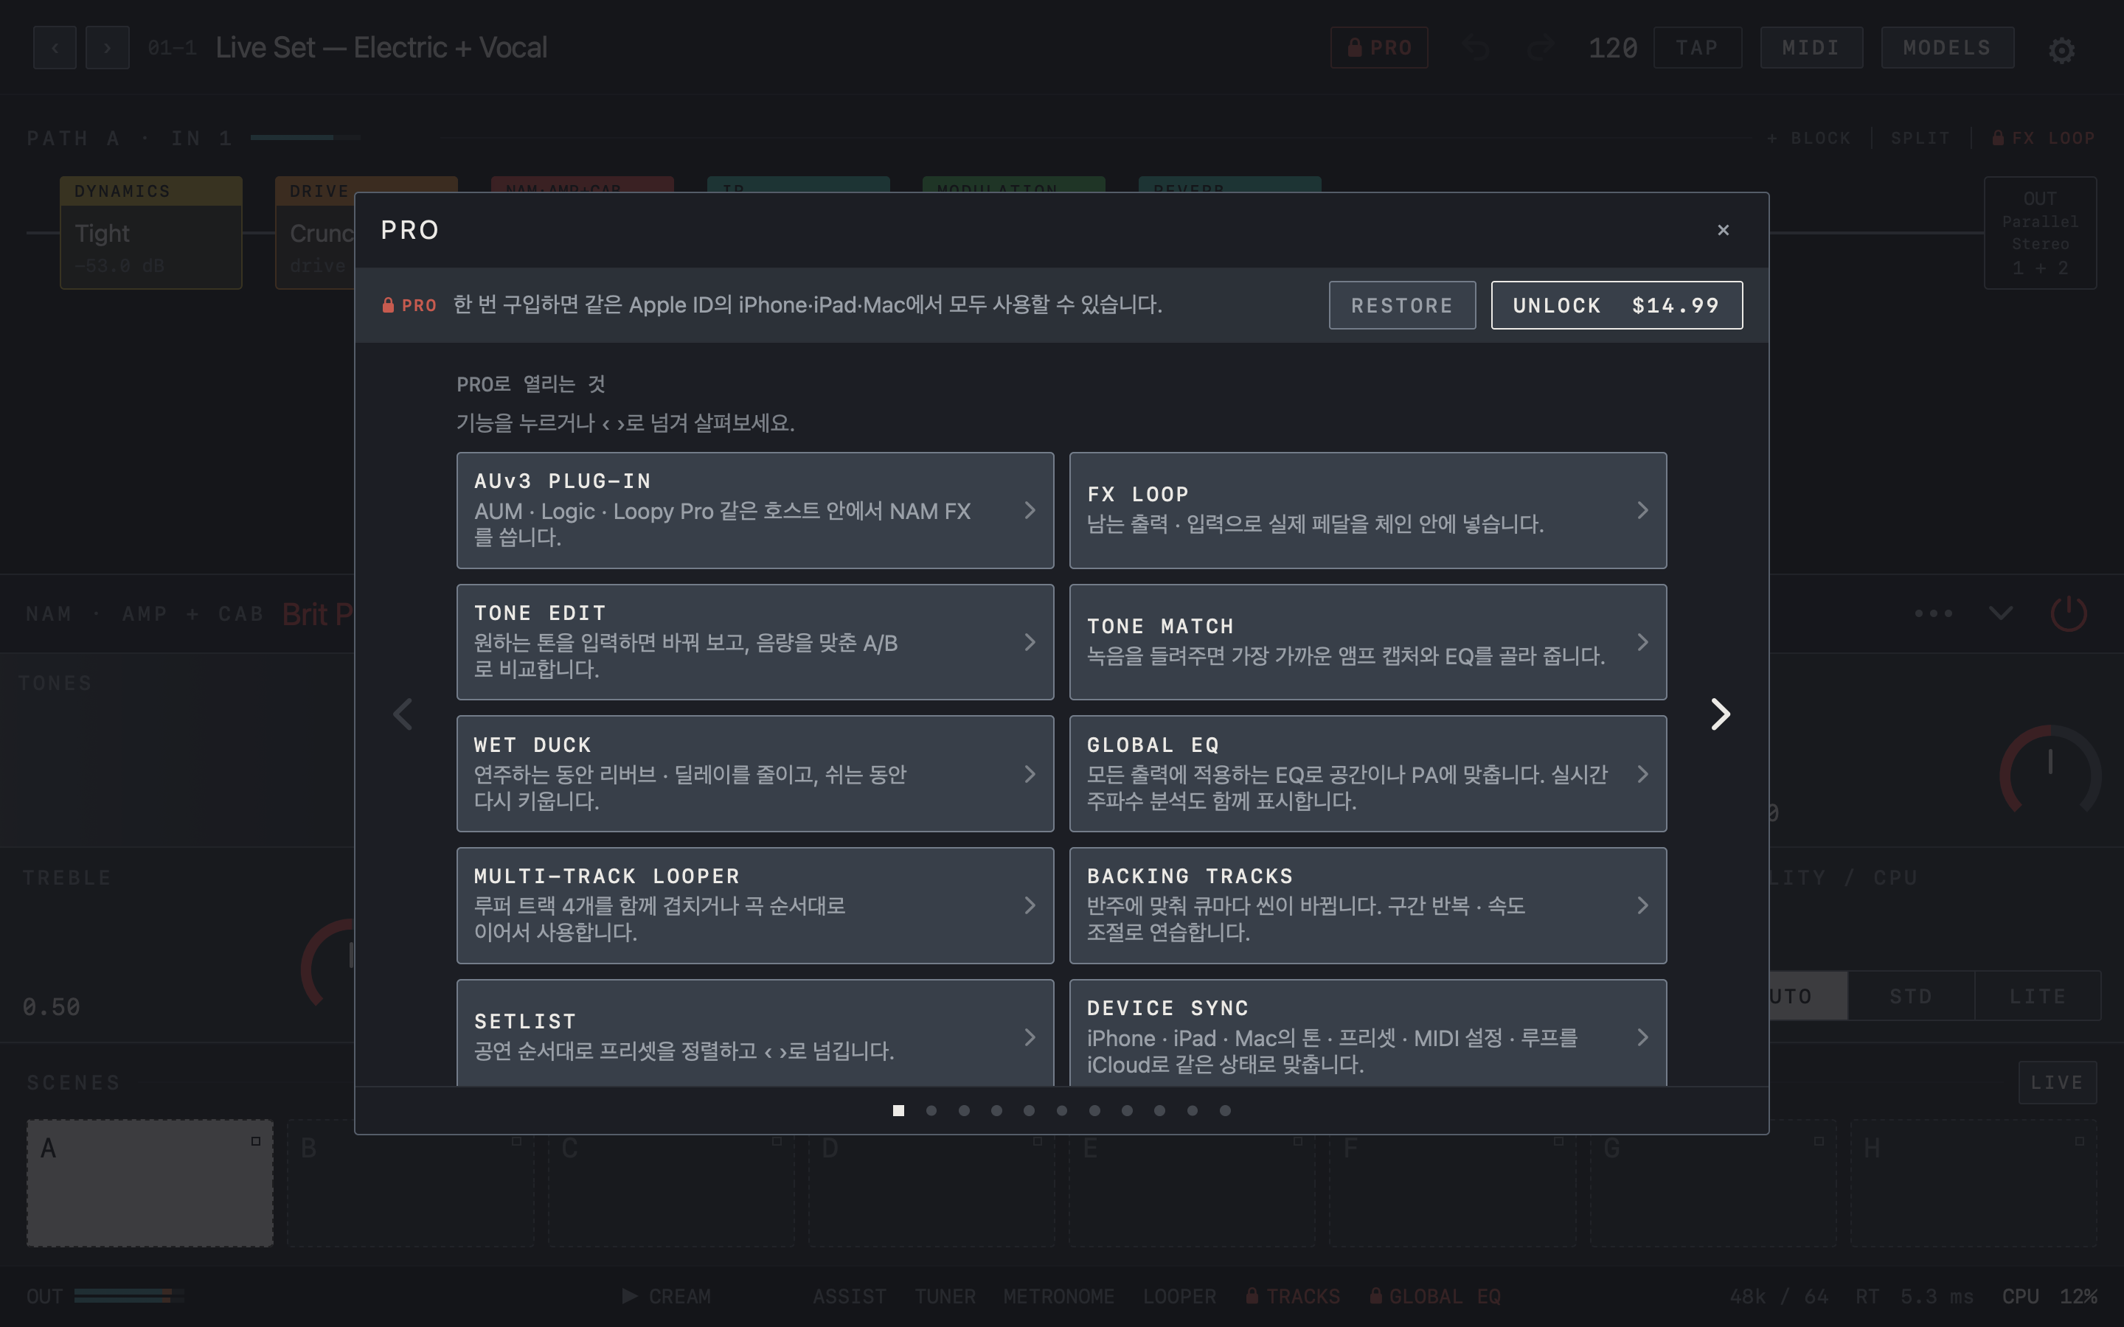Click the RESTORE purchase button
The height and width of the screenshot is (1327, 2124).
(x=1402, y=305)
